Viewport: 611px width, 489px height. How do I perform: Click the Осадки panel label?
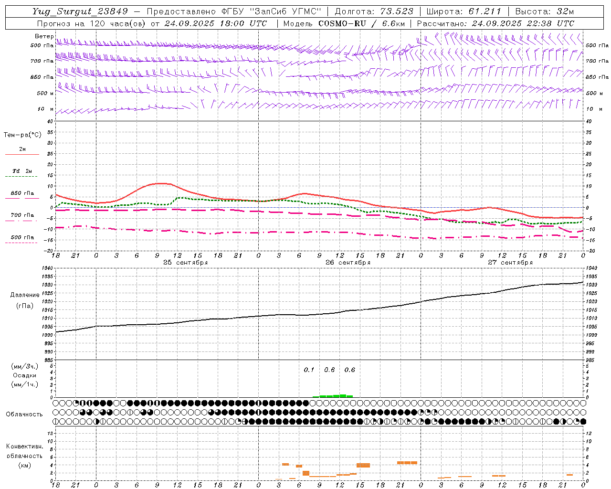[x=25, y=375]
